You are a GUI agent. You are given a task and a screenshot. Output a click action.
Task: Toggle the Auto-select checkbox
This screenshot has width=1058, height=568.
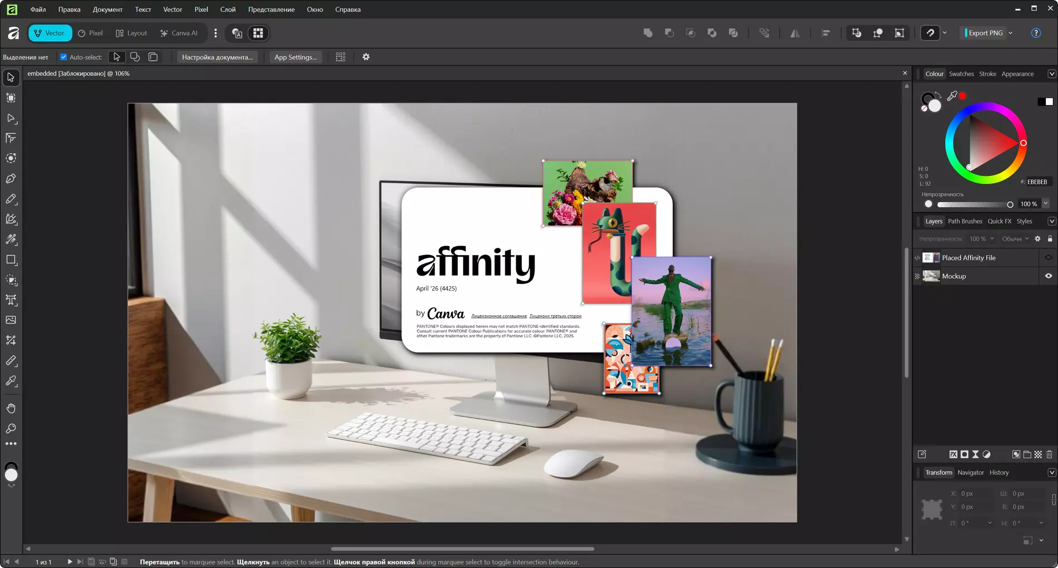click(x=63, y=57)
